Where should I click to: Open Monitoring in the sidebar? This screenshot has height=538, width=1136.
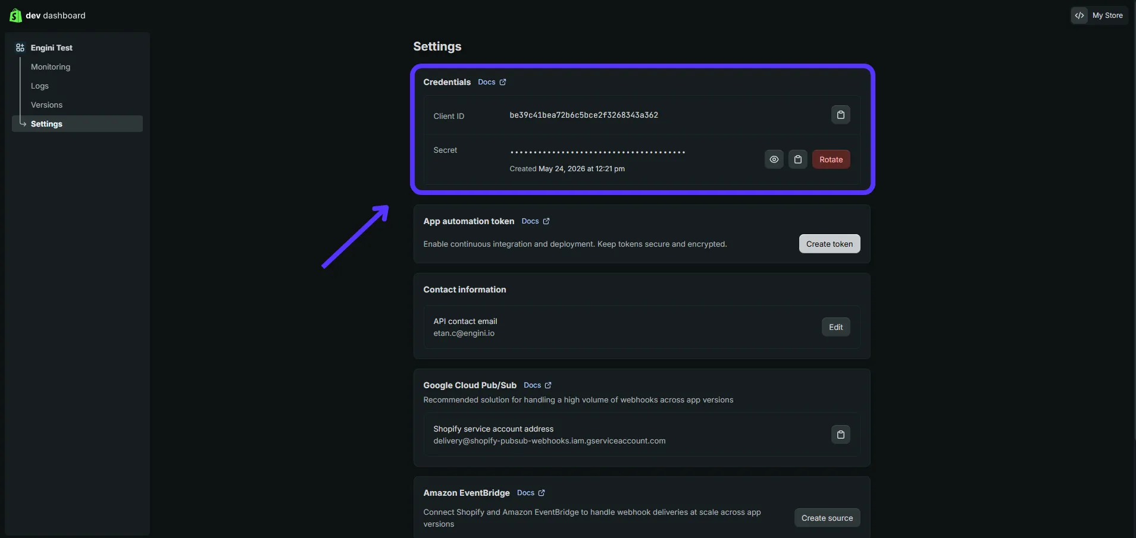coord(51,67)
